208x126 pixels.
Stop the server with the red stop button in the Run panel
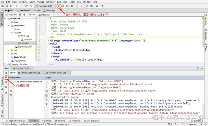(6, 78)
